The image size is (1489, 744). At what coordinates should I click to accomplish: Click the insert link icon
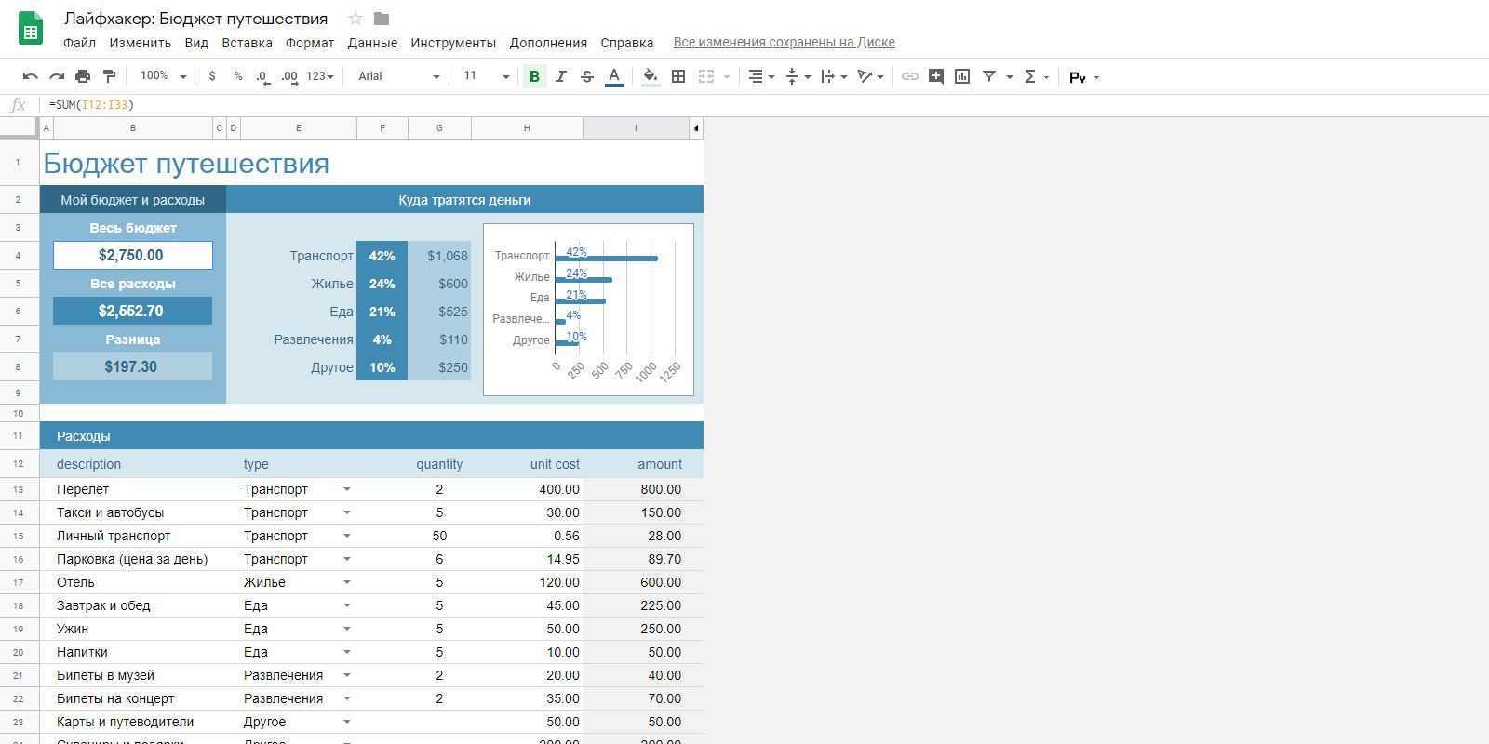[x=910, y=76]
